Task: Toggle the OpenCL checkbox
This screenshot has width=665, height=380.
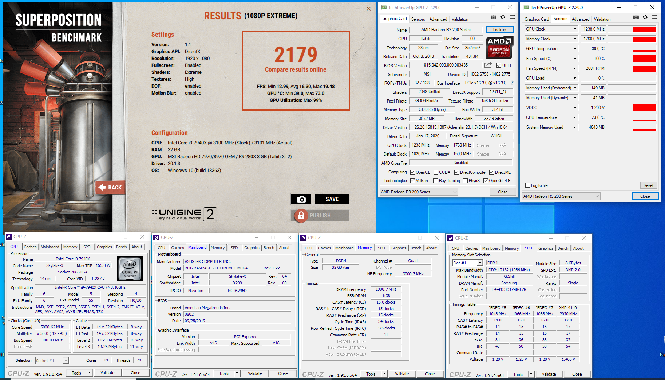Action: coord(412,172)
